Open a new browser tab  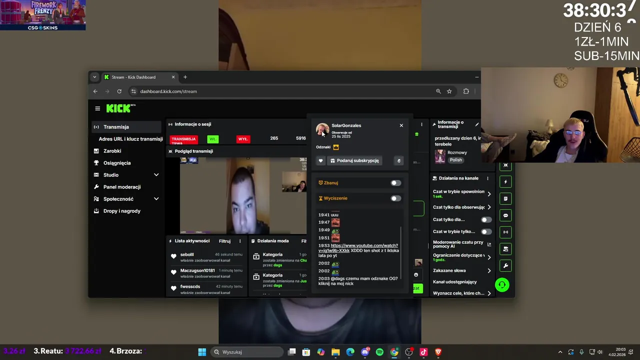tap(185, 77)
